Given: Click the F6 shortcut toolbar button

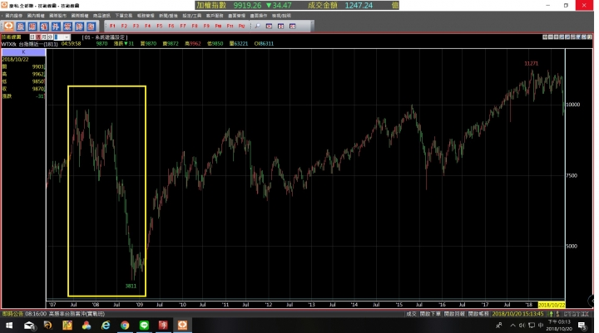Looking at the screenshot, I should pos(171,26).
